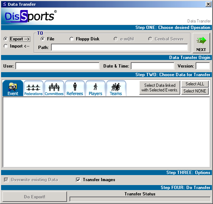
Task: Click Select ALL button
Action: (195, 84)
